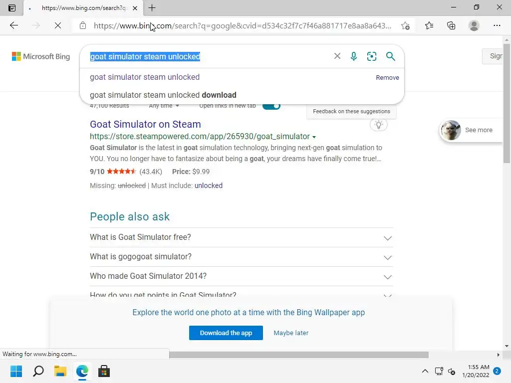Viewport: 511px width, 383px height.
Task: Toggle Open links in new tab switch
Action: click(x=271, y=106)
